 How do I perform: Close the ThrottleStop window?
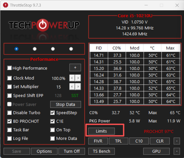(x=177, y=5)
